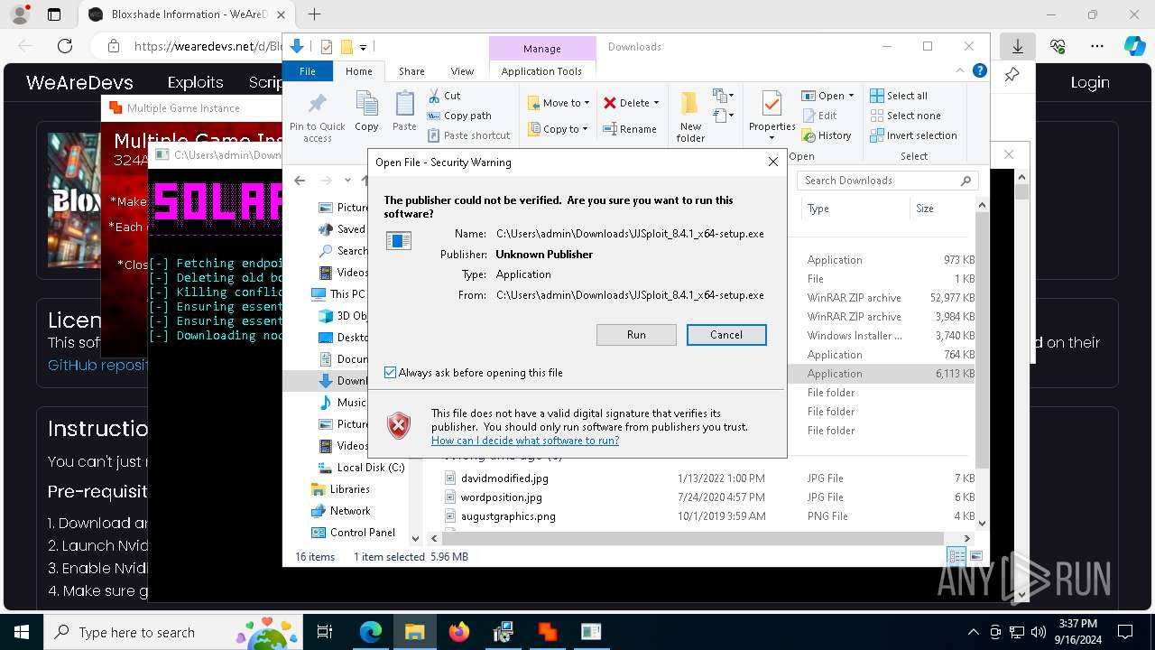This screenshot has height=650, width=1155.
Task: Open the File tab in File Explorer
Action: click(x=308, y=71)
